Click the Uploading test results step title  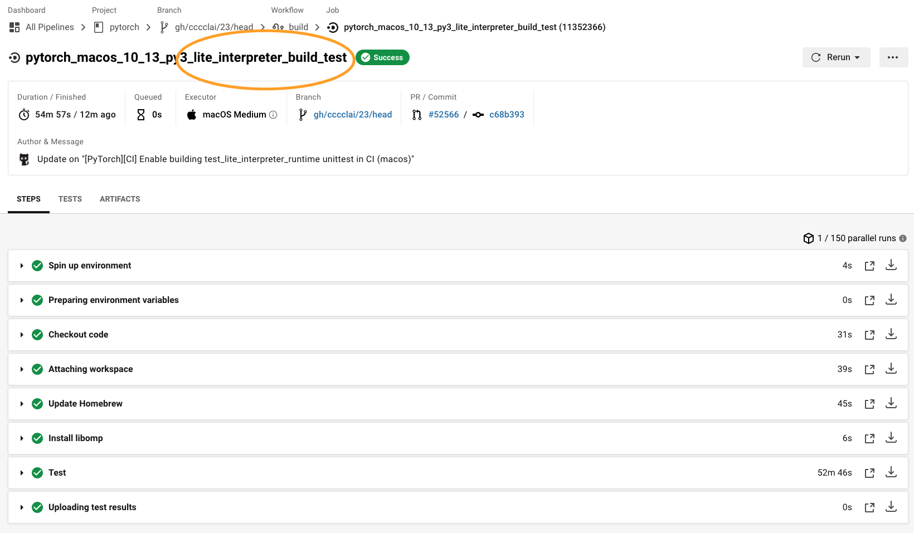(92, 507)
